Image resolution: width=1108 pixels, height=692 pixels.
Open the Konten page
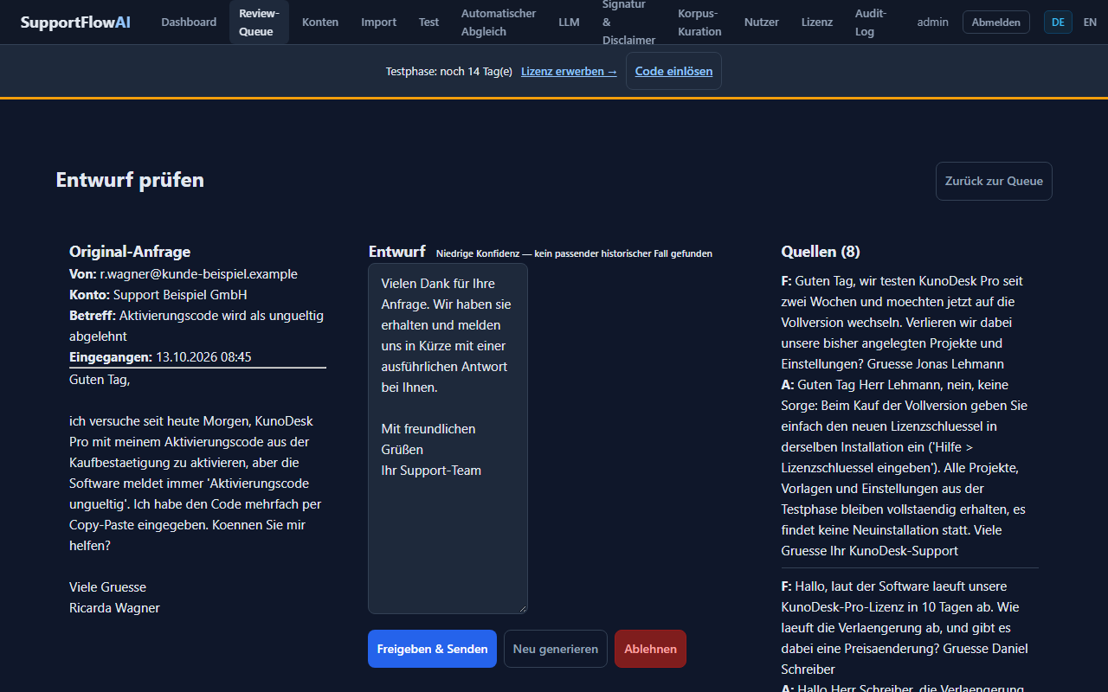pyautogui.click(x=320, y=22)
